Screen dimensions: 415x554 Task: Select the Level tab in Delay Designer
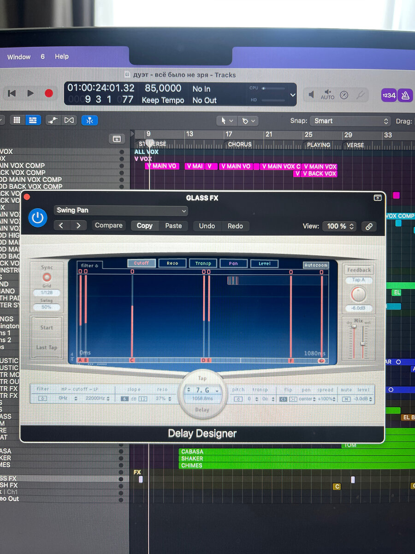[x=265, y=264]
